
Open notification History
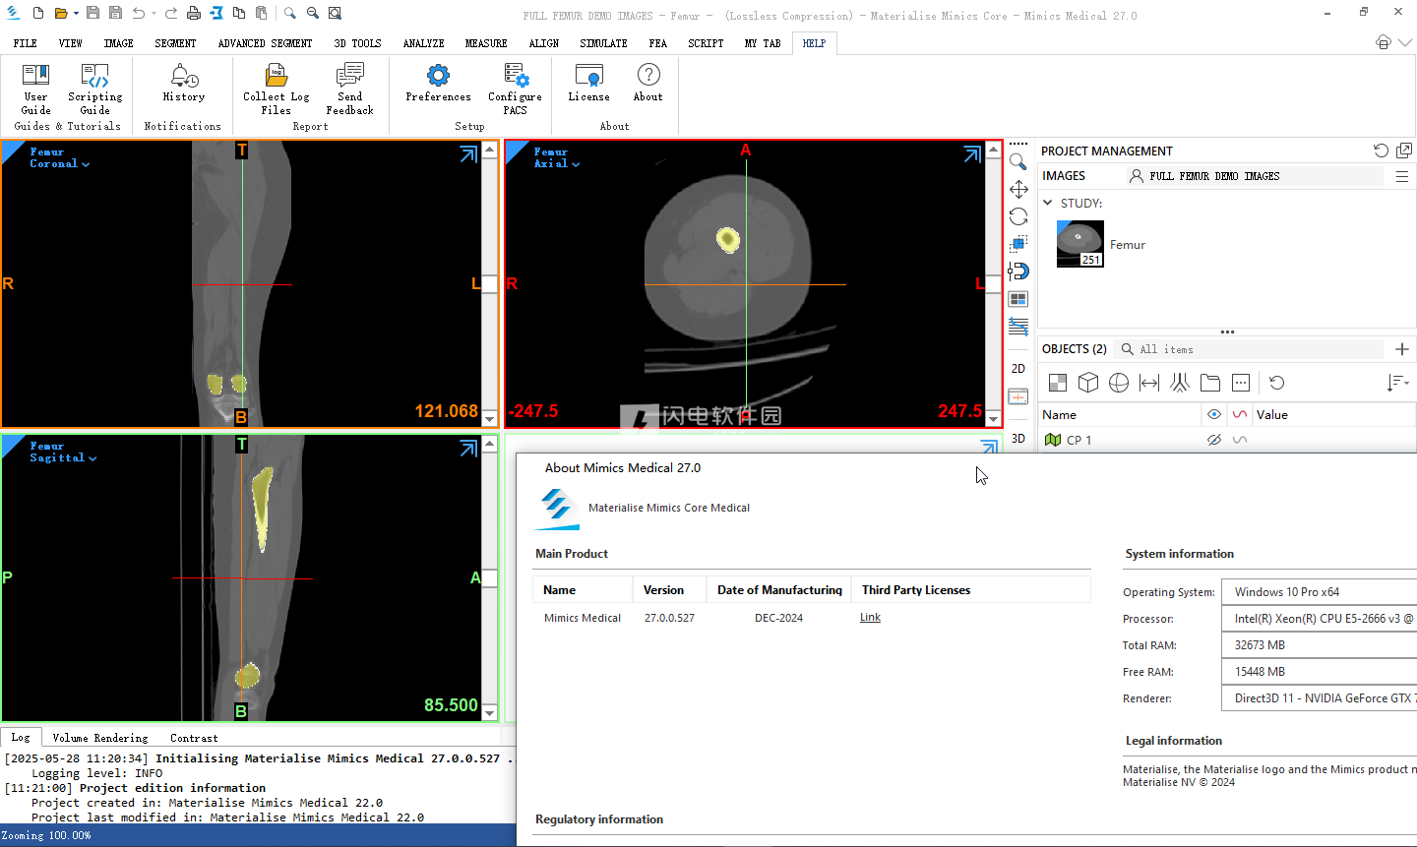coord(184,83)
